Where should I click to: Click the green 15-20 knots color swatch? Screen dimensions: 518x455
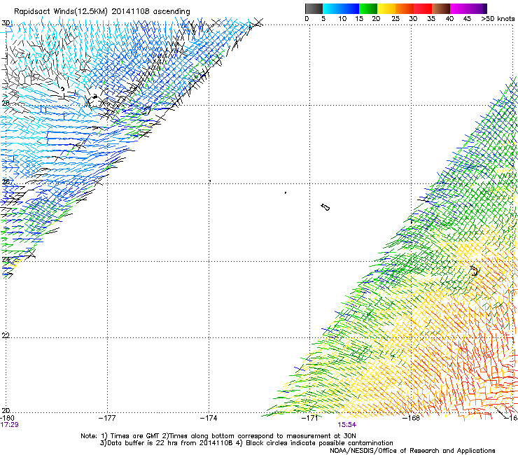pos(368,8)
